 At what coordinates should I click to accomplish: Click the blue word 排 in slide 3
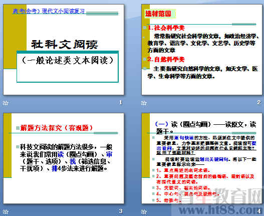(x=55, y=168)
